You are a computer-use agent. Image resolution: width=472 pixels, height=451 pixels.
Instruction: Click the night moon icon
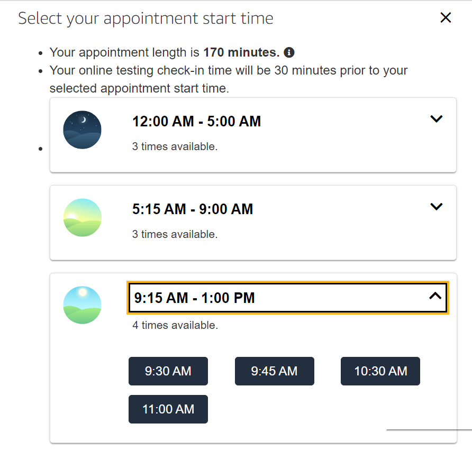(x=82, y=130)
